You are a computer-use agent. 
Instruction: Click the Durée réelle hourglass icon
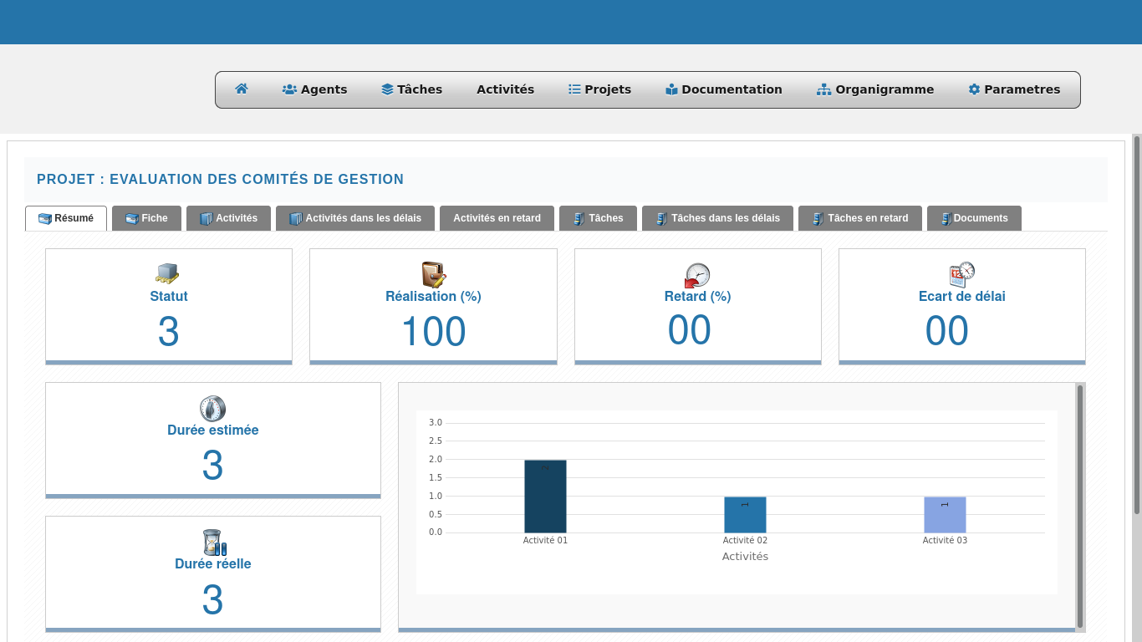coord(214,543)
